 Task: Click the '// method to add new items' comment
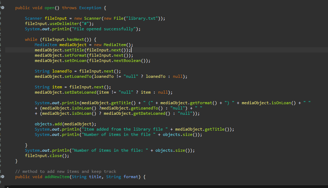(x=65, y=171)
